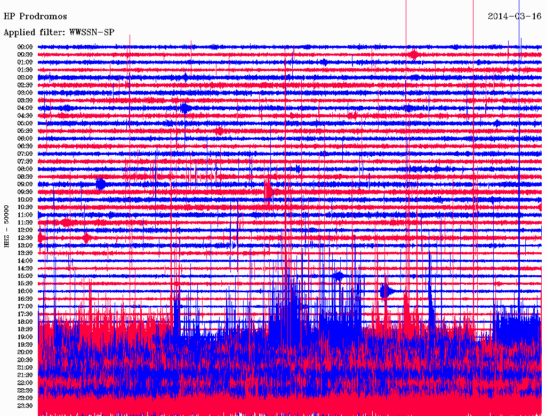
Task: Select the 08:00 time row label
Action: click(x=25, y=169)
